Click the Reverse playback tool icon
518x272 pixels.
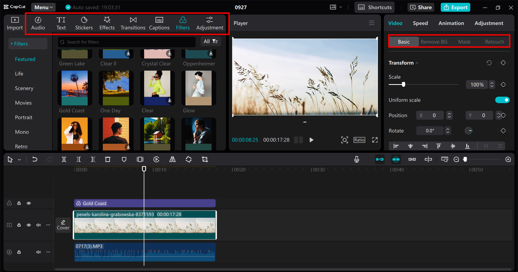(x=156, y=160)
